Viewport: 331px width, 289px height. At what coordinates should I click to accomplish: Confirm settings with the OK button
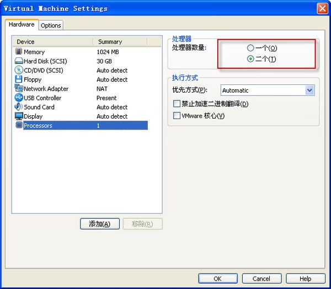pyautogui.click(x=218, y=279)
